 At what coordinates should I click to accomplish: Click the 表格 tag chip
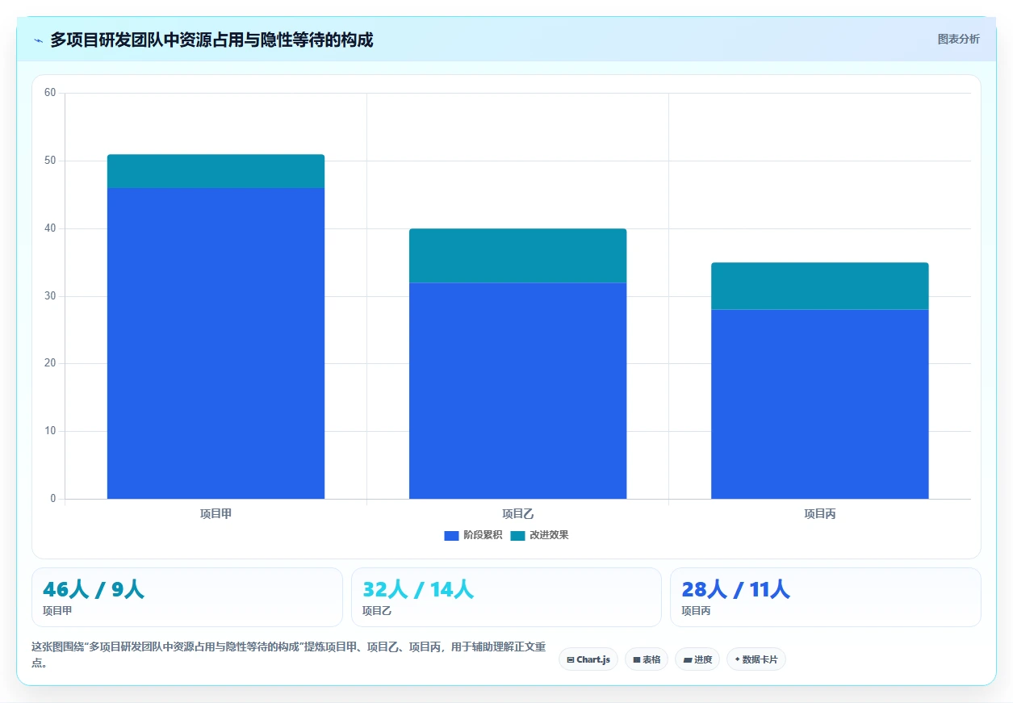click(x=647, y=659)
